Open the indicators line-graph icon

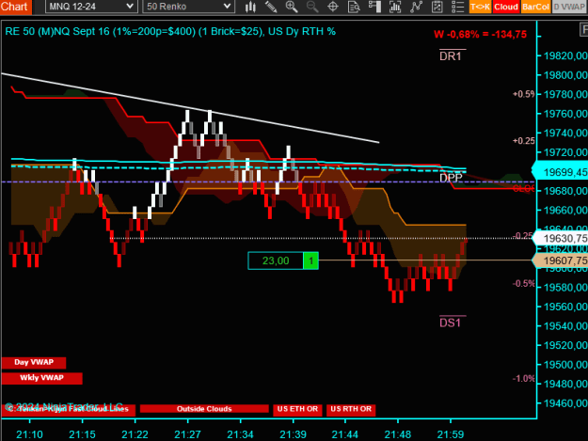coord(416,7)
